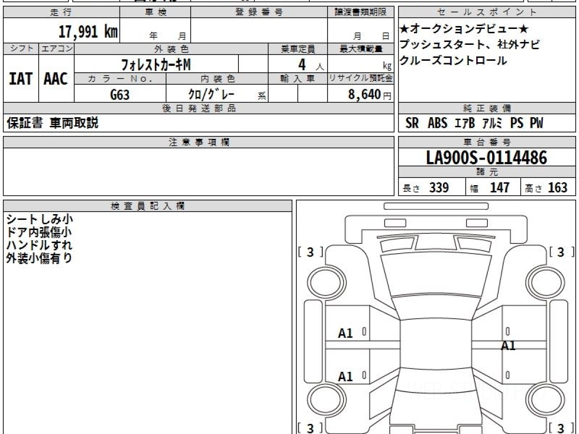Image resolution: width=579 pixels, height=434 pixels.
Task: Select the G63 color code
Action: pos(120,95)
